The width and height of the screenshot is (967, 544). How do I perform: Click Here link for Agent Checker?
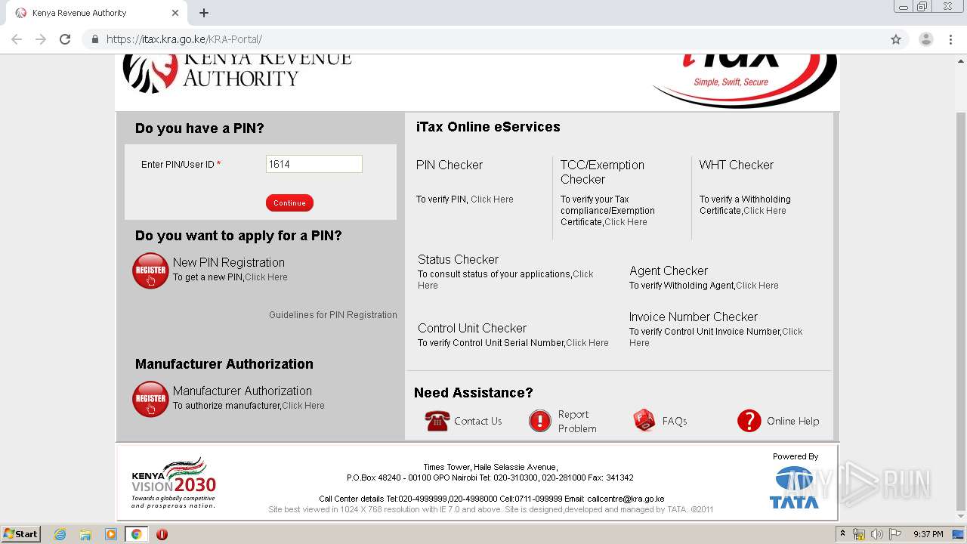point(757,286)
